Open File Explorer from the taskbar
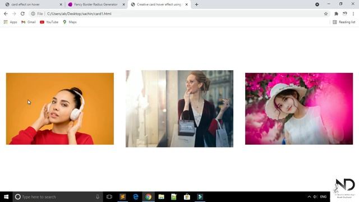The height and width of the screenshot is (202, 359). (161, 197)
